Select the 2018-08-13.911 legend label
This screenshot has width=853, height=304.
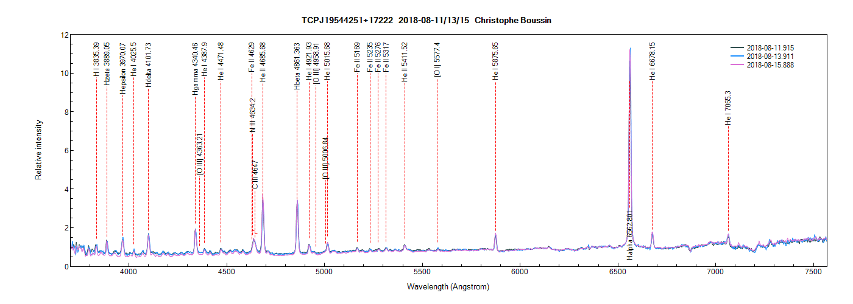770,56
